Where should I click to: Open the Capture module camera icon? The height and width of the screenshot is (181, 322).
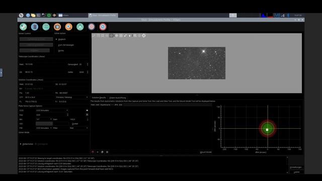[x=57, y=27]
